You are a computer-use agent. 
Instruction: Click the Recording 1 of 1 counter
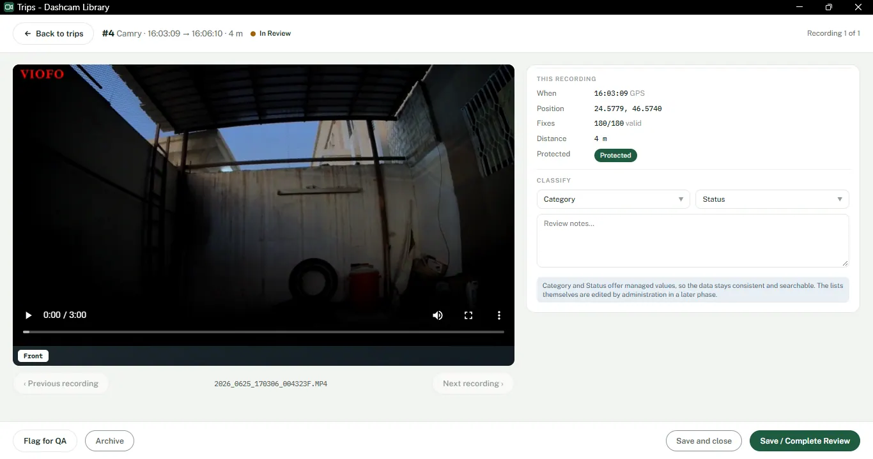pyautogui.click(x=833, y=33)
